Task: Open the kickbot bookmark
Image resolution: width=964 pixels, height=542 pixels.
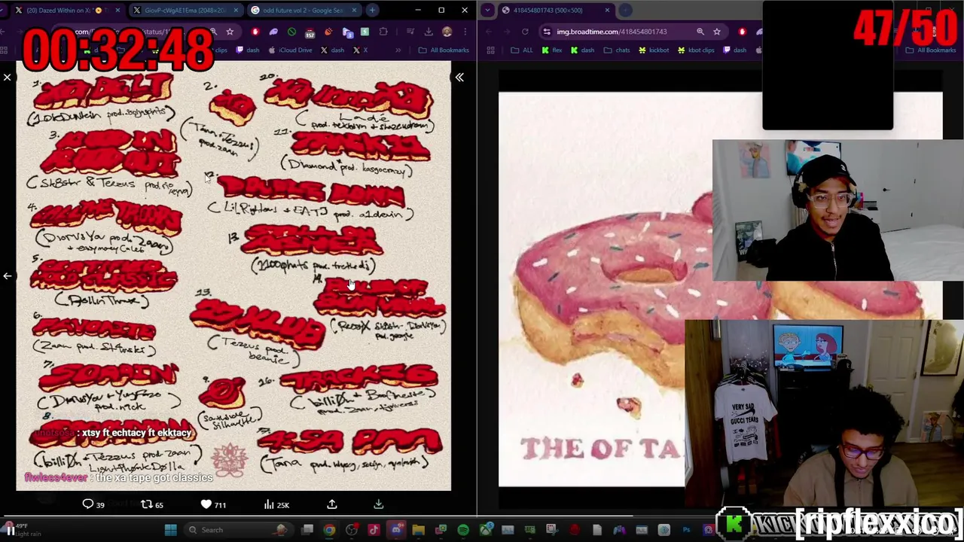Action: click(x=654, y=50)
